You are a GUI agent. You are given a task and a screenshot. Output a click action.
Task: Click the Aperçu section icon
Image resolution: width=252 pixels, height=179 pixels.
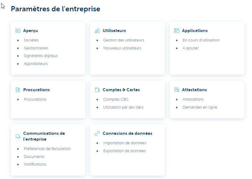tap(18, 30)
